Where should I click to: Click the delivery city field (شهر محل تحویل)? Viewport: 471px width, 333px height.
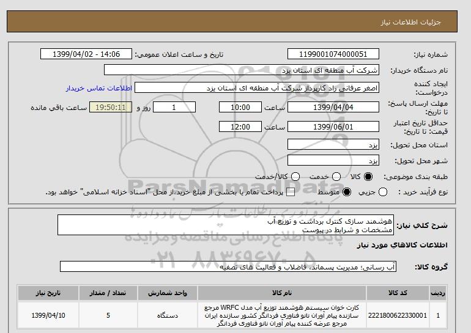click(x=333, y=160)
